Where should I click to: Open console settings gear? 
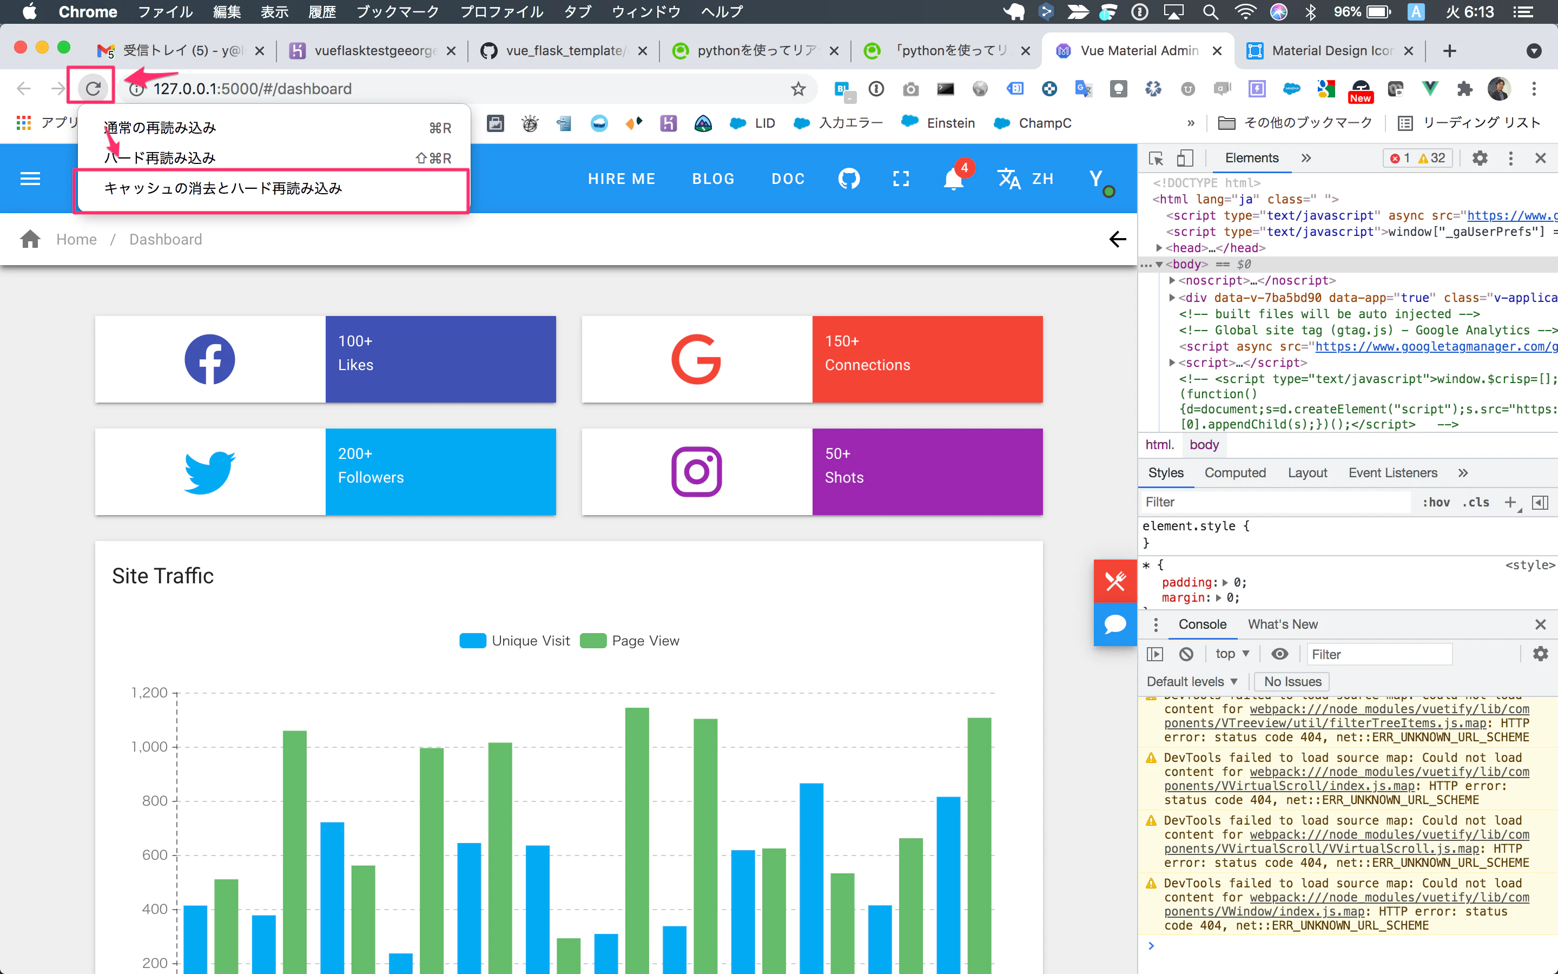pyautogui.click(x=1540, y=654)
